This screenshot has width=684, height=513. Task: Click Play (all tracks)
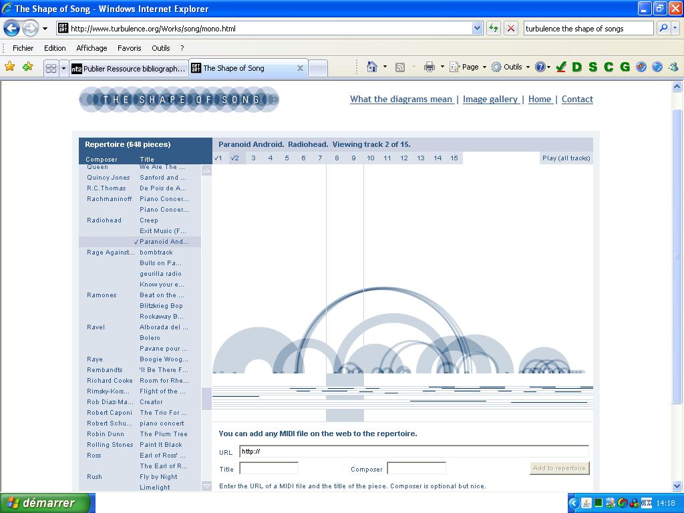(x=566, y=158)
